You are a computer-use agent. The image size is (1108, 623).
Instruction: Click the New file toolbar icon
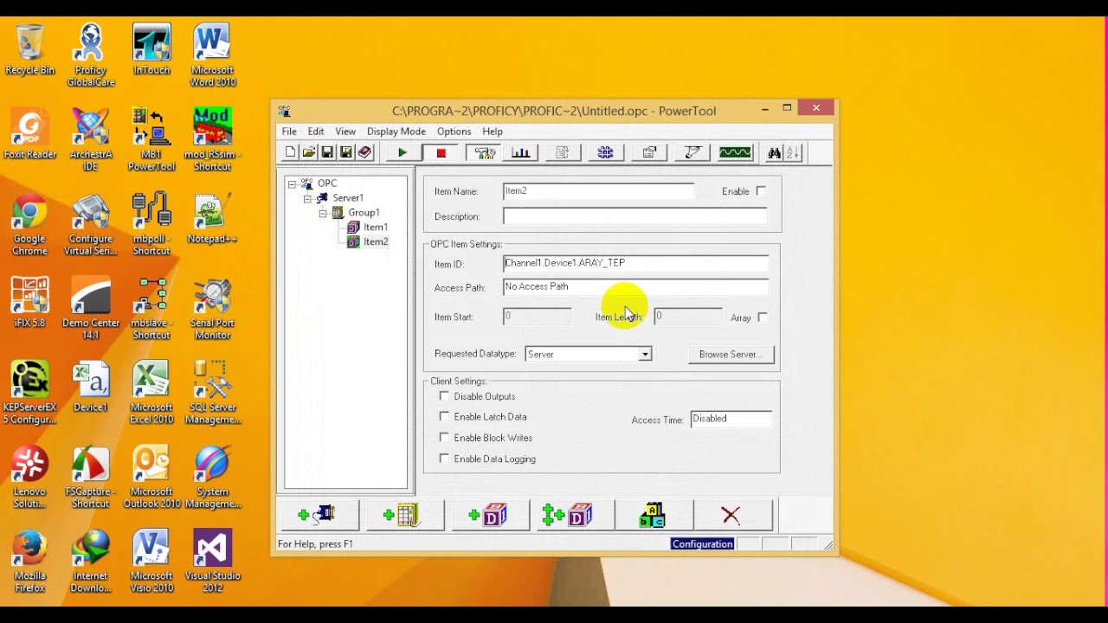coord(290,152)
